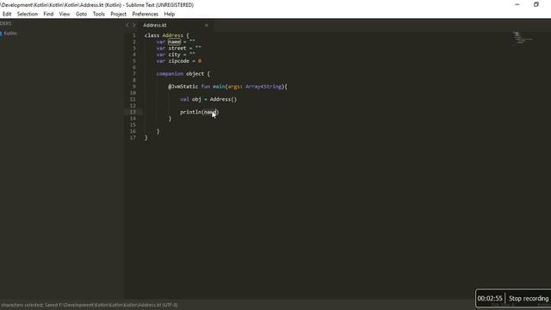Open the View menu
This screenshot has width=551, height=310.
pos(65,14)
